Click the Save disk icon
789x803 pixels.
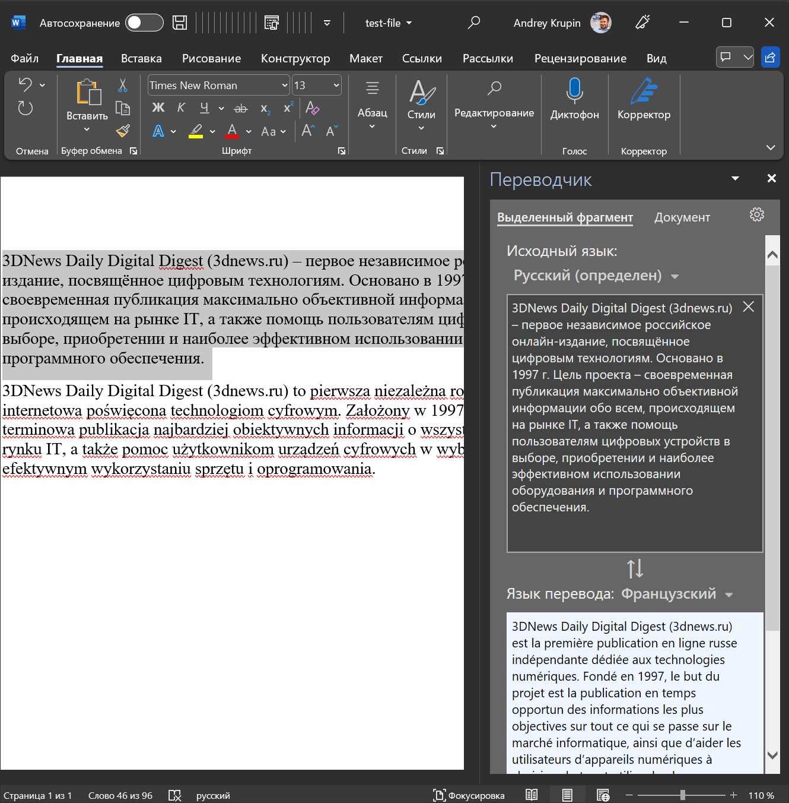click(180, 23)
